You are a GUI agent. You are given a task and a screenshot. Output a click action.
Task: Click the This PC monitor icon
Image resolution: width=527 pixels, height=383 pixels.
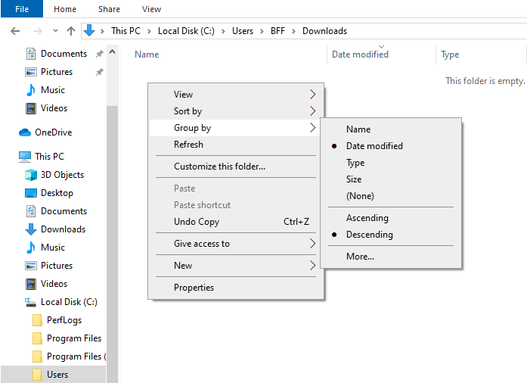click(25, 157)
